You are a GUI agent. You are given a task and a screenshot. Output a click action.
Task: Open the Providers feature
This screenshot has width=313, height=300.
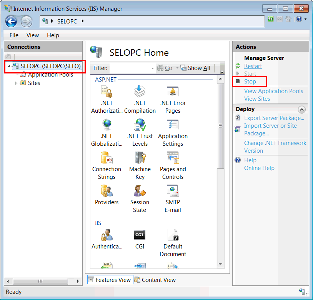pyautogui.click(x=107, y=195)
